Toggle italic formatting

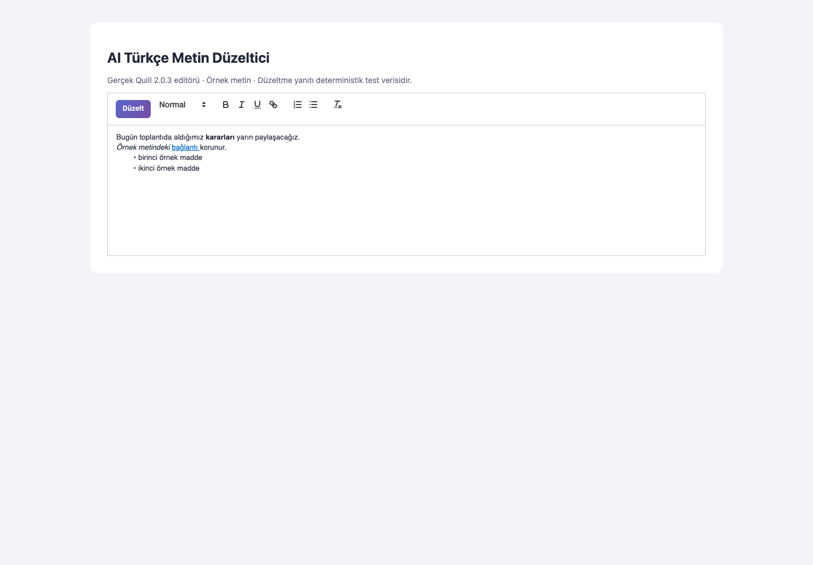pyautogui.click(x=242, y=105)
